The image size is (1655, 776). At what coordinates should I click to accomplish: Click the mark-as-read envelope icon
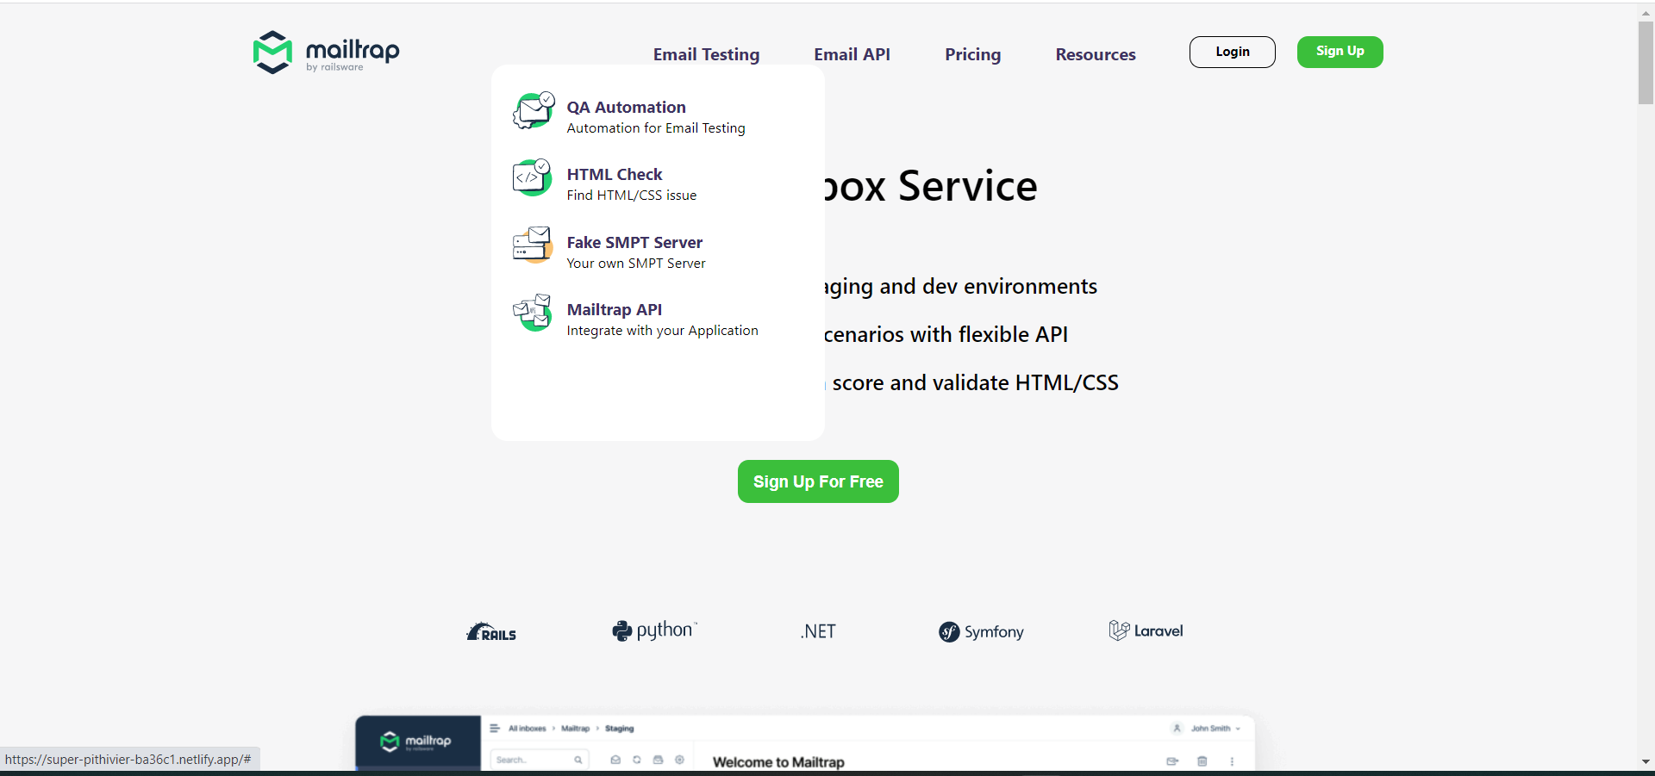(x=615, y=759)
